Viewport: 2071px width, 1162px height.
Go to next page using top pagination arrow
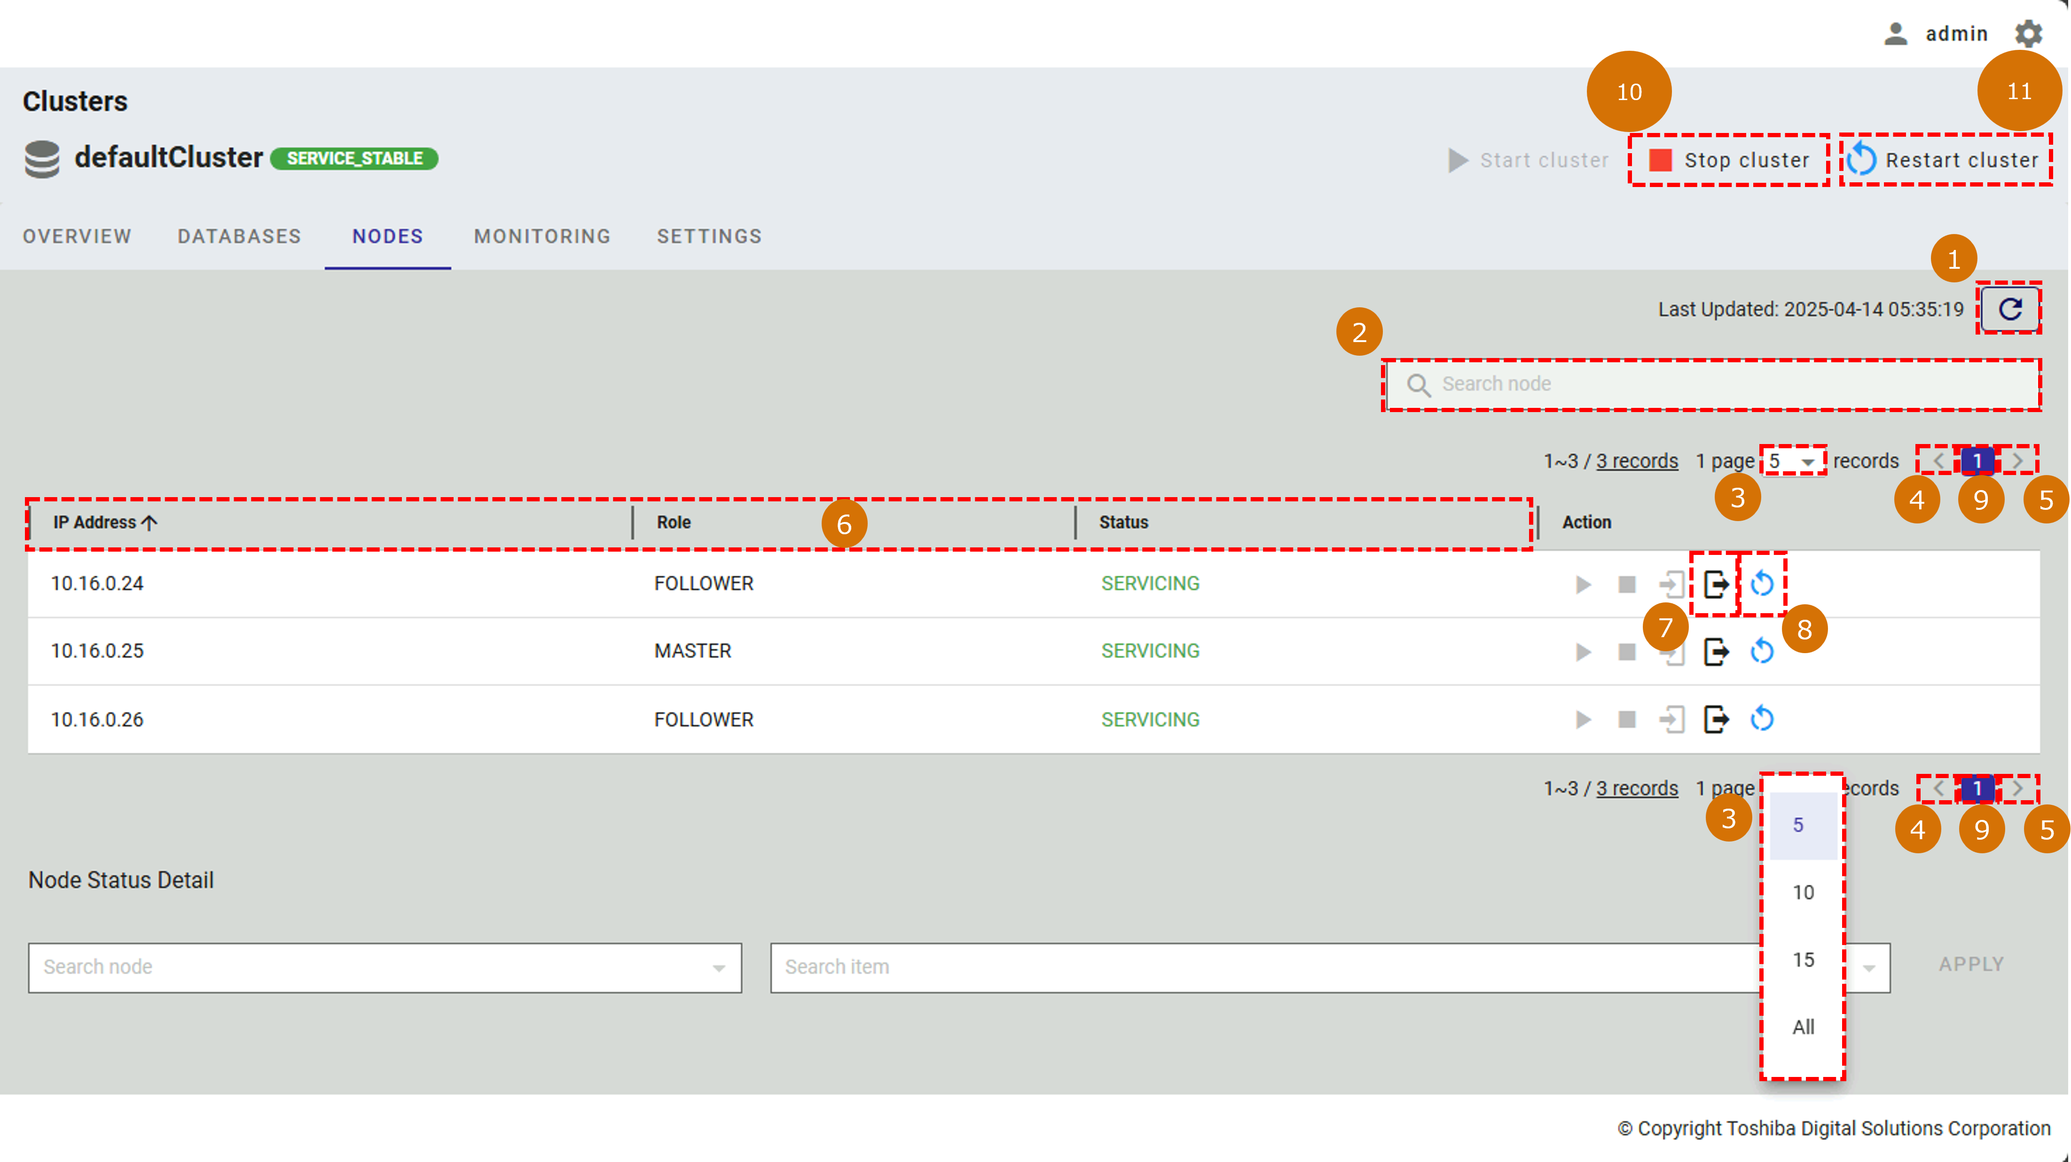point(2017,461)
